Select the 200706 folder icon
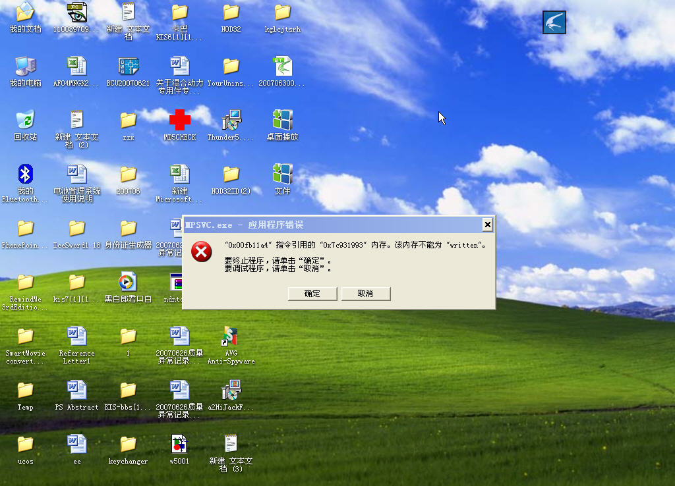This screenshot has height=486, width=675. pos(128,180)
